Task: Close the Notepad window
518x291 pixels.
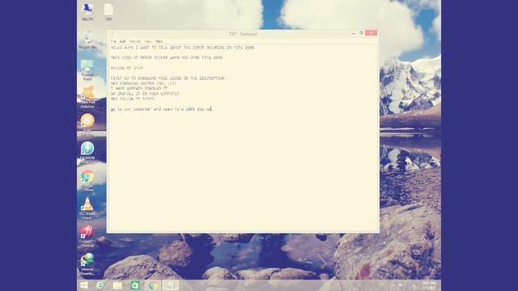Action: pyautogui.click(x=372, y=33)
